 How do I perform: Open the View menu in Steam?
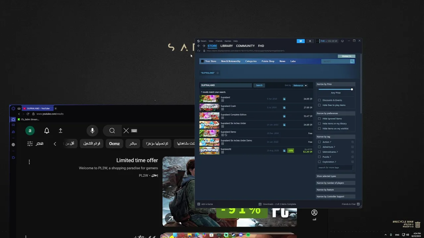click(211, 41)
